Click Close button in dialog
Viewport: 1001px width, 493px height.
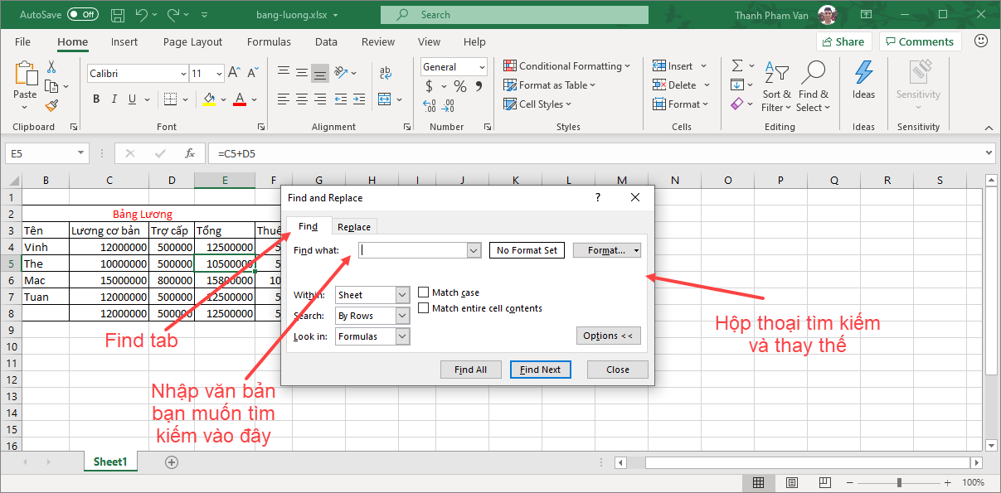[x=618, y=370]
